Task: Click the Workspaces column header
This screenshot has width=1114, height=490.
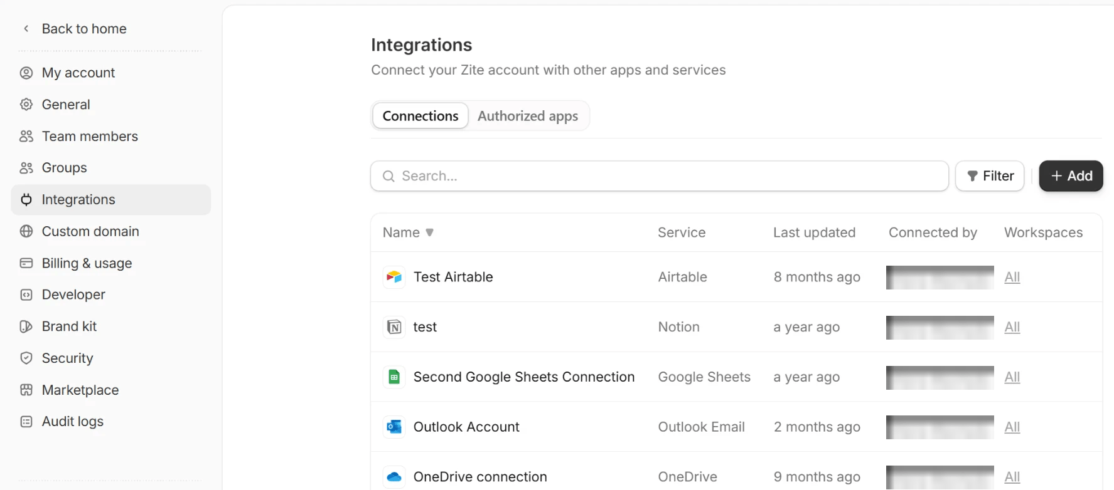Action: click(1043, 232)
